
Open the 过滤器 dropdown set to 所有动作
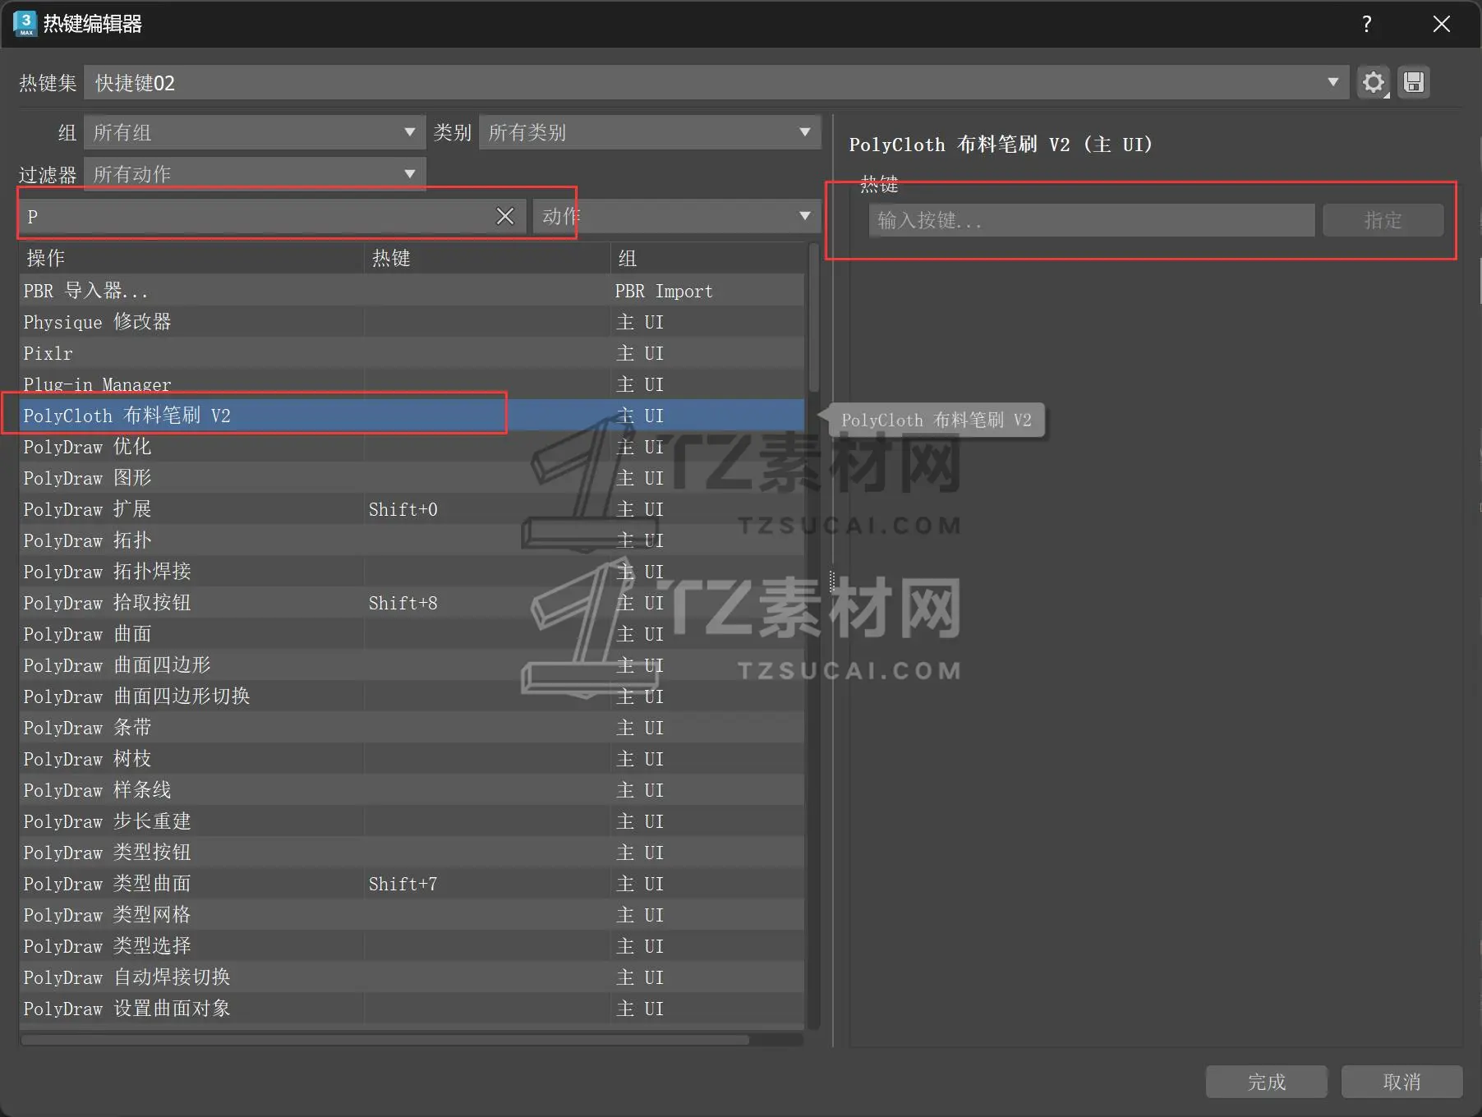pos(255,173)
